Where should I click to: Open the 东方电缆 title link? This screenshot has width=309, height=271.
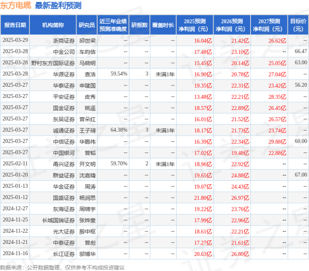click(x=15, y=5)
